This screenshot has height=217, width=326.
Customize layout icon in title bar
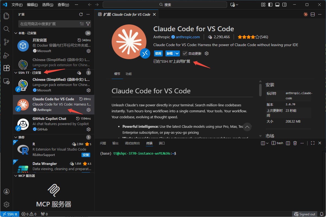(263, 5)
